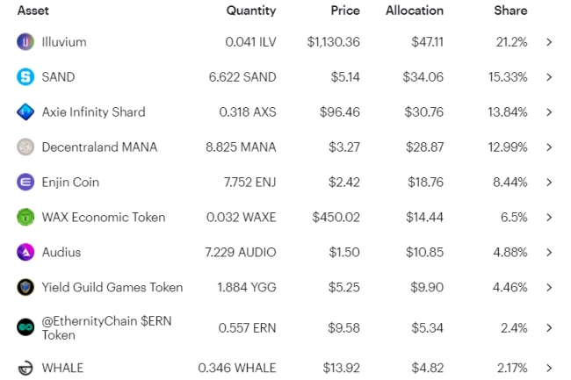Click the Illuvium token icon
Screen dimensions: 571x380
tap(25, 42)
